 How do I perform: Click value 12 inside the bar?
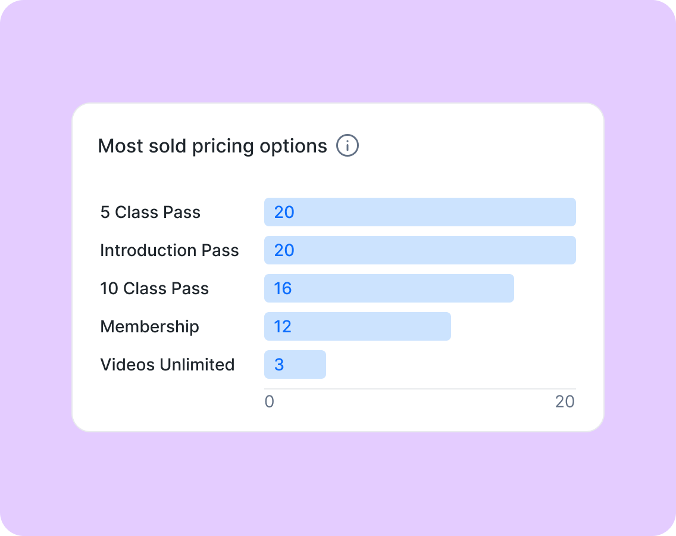tap(283, 326)
